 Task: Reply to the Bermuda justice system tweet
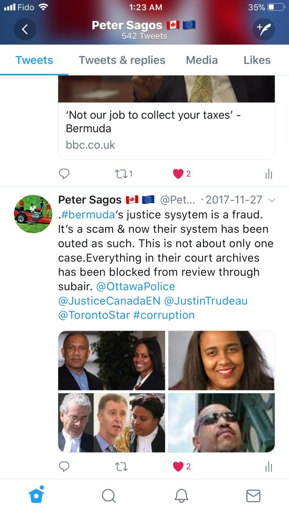click(64, 466)
